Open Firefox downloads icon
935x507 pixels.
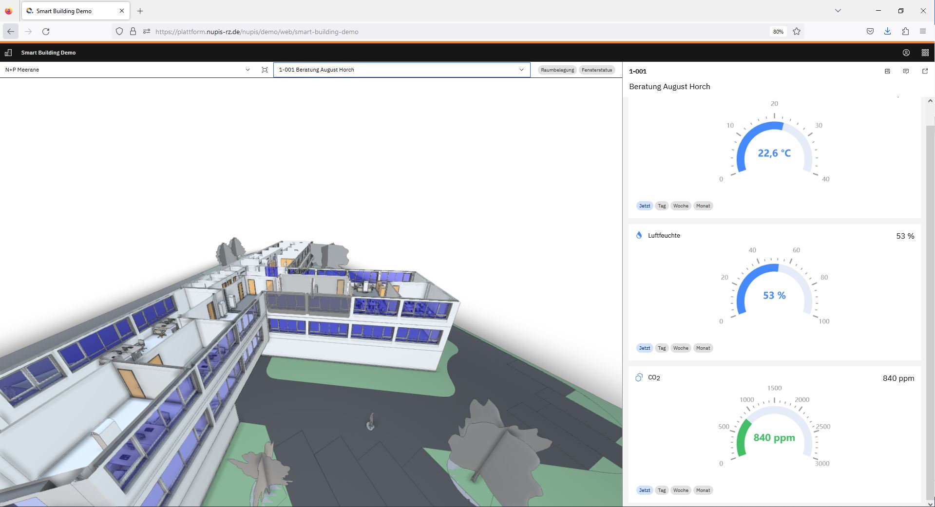[x=887, y=31]
